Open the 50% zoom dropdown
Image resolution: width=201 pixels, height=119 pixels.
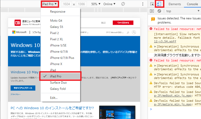click(96, 4)
